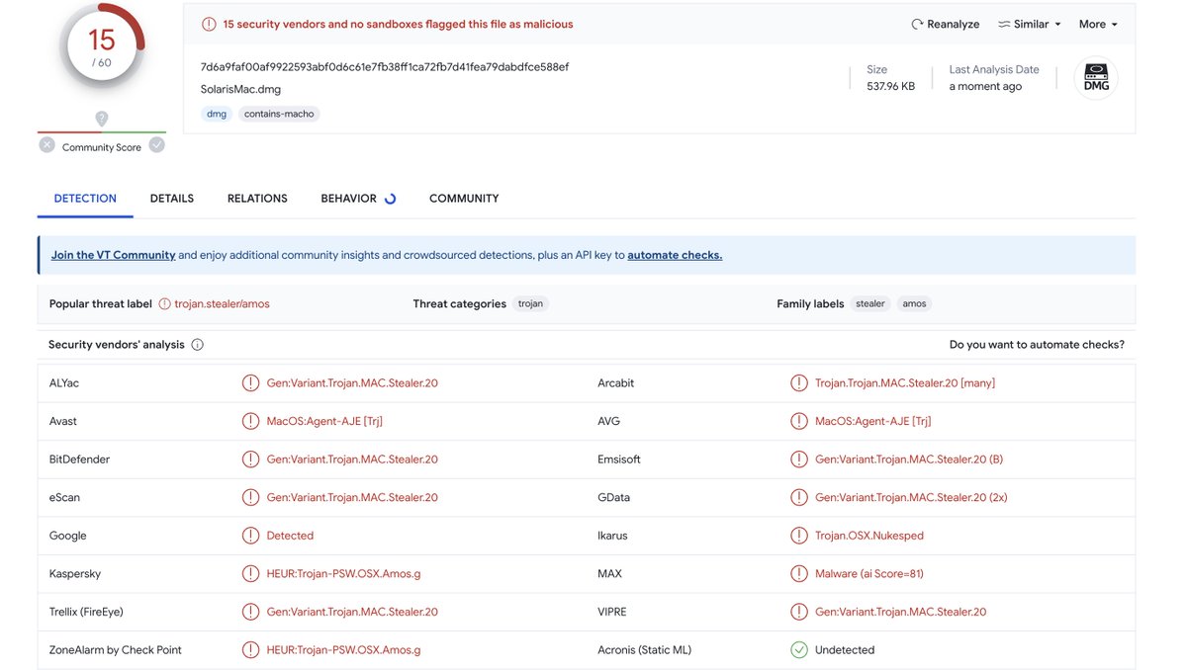Viewport: 1187px width, 670px height.
Task: Click the dmg tag chip
Action: point(217,114)
